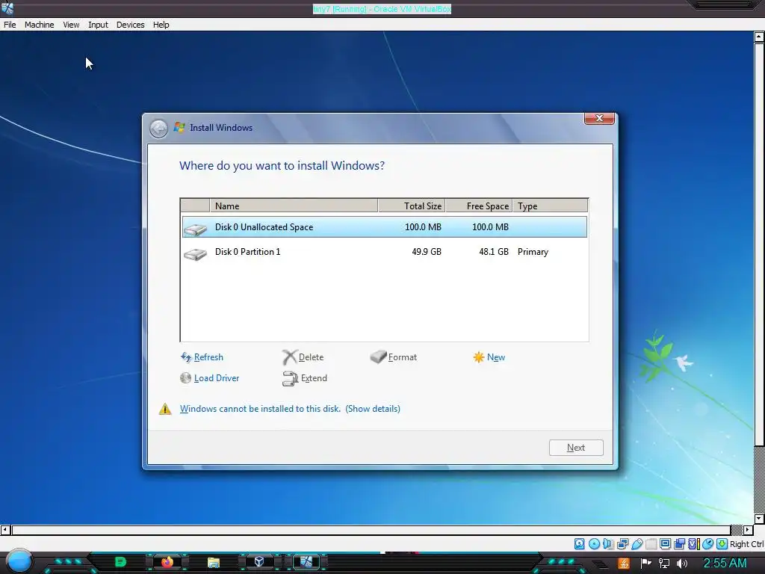This screenshot has height=574, width=765.
Task: Click the shared folders status icon
Action: tap(651, 544)
